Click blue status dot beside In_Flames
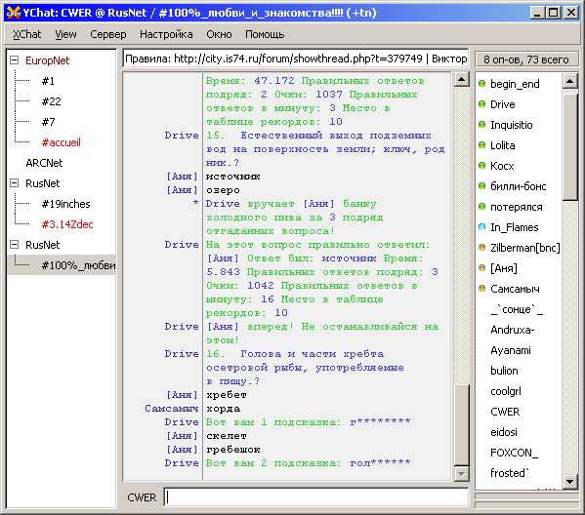Screen dimensions: 585x515 coord(482,227)
